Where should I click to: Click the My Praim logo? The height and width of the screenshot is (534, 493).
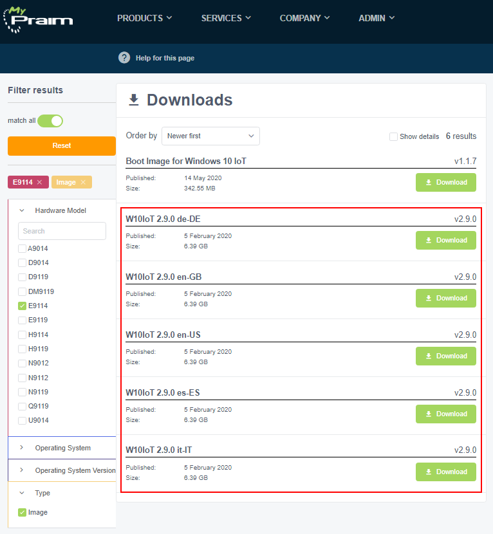(x=38, y=19)
